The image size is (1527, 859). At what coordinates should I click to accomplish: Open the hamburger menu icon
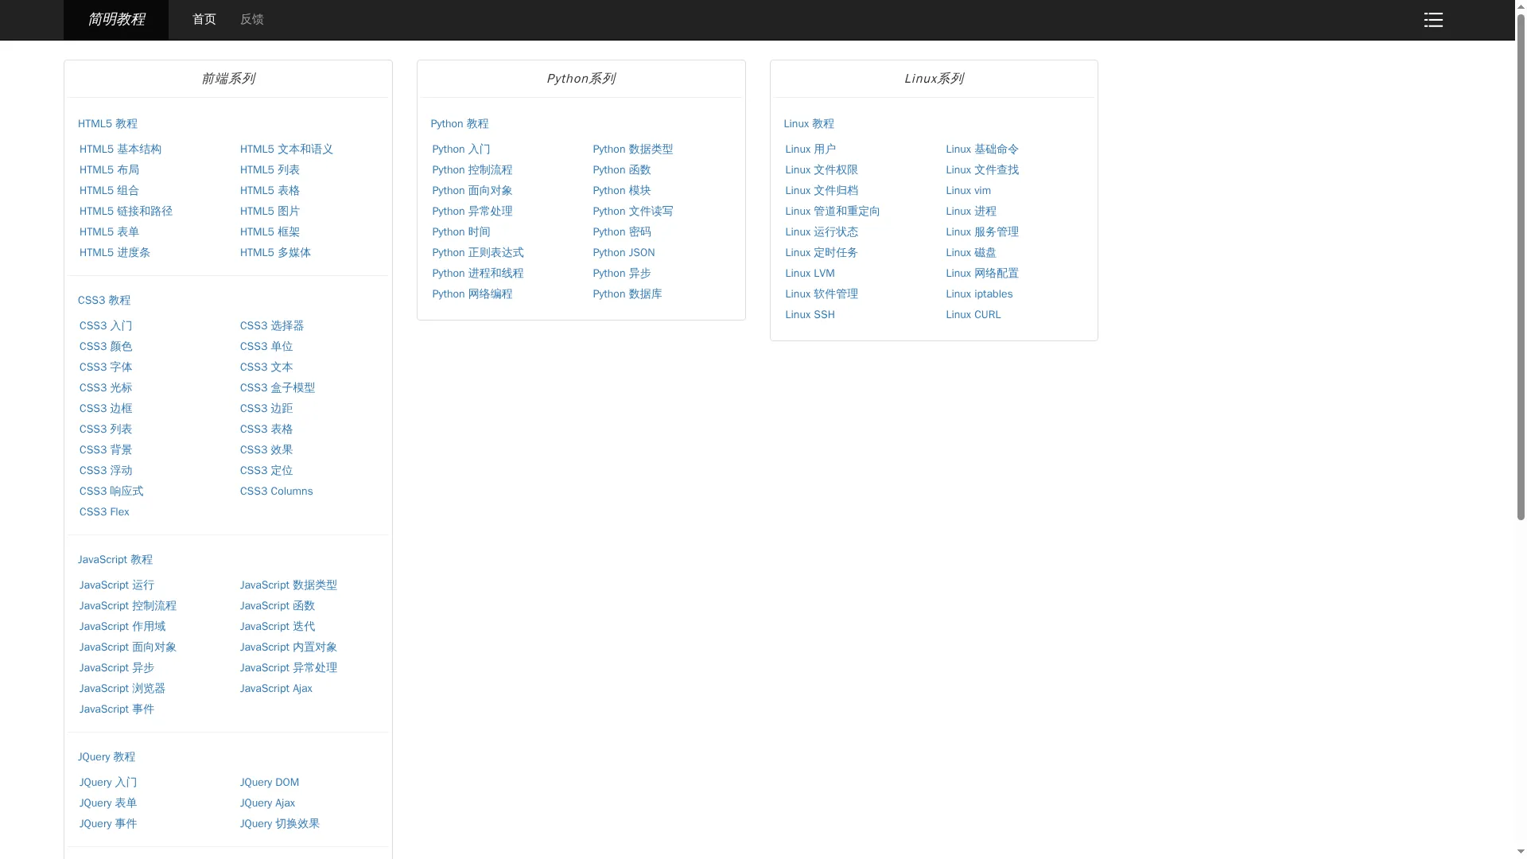coord(1432,20)
